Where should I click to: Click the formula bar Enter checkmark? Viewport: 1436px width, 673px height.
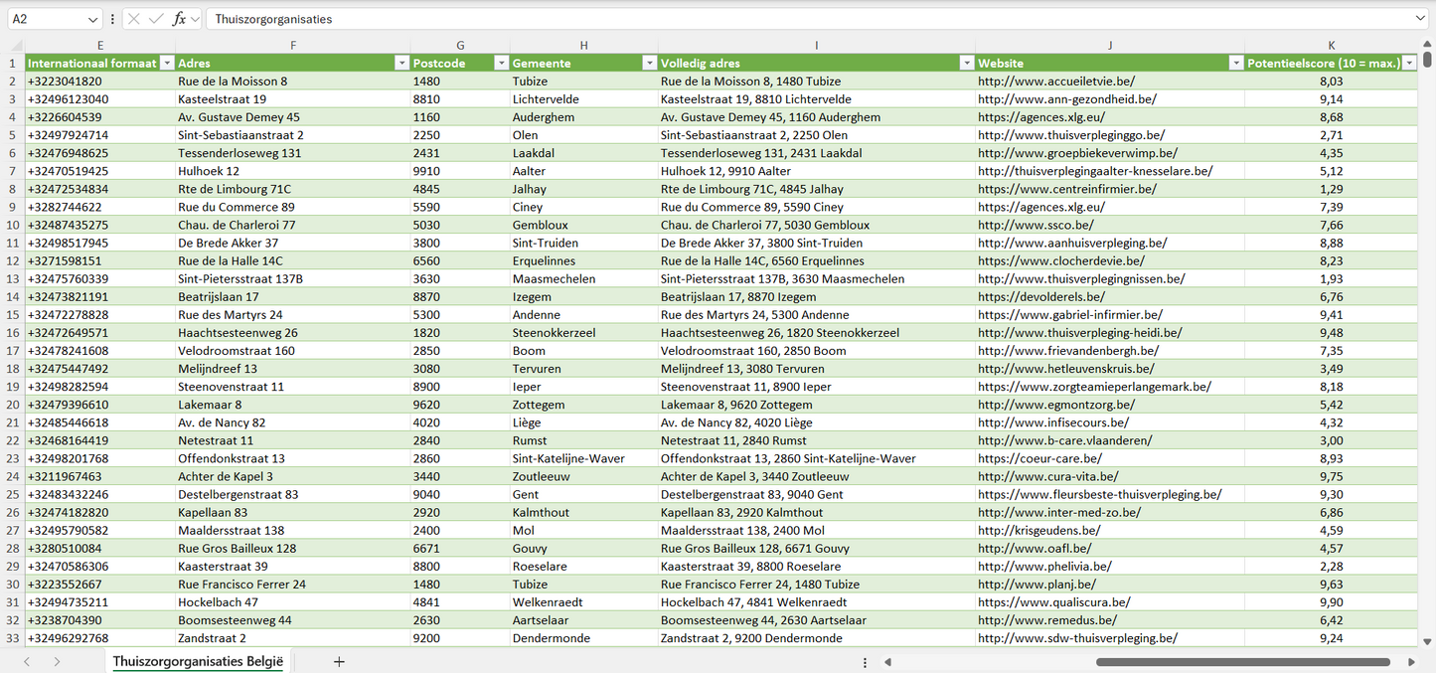(x=156, y=19)
